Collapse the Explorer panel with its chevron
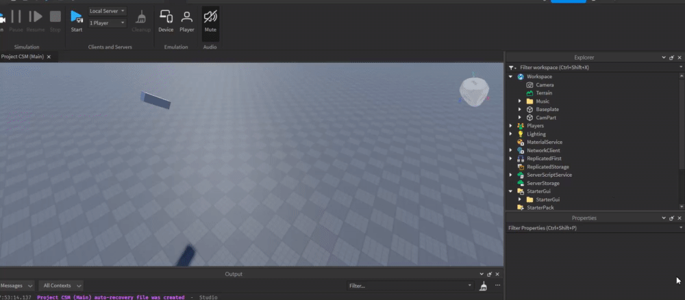This screenshot has height=300, width=685. (x=664, y=58)
